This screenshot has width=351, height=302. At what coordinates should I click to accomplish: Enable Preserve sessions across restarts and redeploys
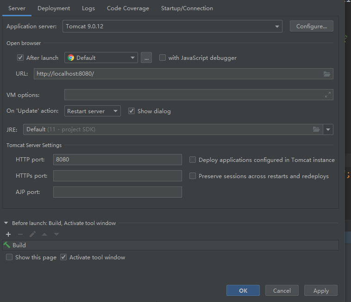click(193, 176)
